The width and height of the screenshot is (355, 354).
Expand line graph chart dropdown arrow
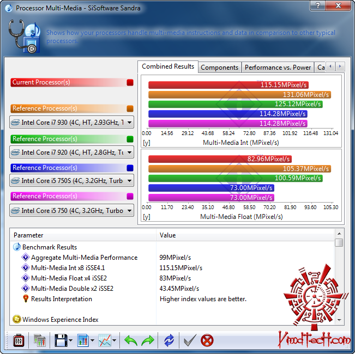pos(114,340)
